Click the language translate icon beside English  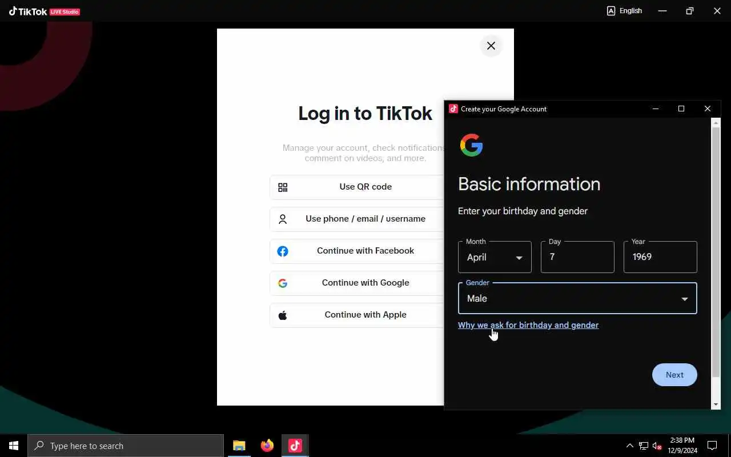[x=611, y=11]
